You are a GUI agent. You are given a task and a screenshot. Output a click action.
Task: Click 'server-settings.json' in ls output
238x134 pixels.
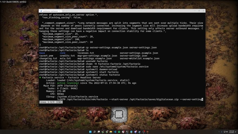(133, 56)
